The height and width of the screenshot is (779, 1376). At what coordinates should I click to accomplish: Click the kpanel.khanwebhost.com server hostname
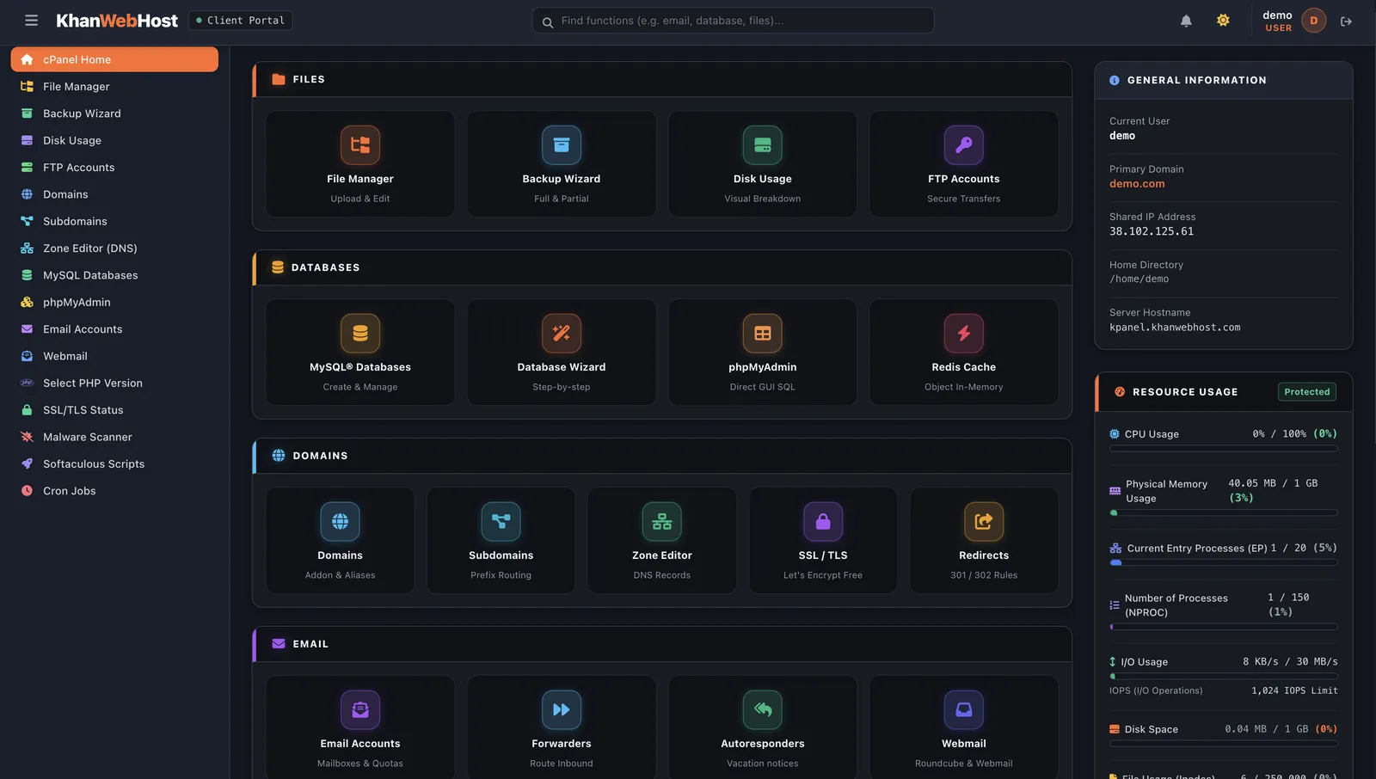(1175, 328)
